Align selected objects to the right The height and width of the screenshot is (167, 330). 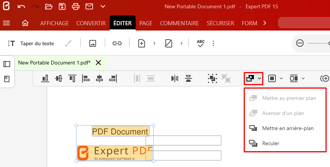[x=113, y=78]
